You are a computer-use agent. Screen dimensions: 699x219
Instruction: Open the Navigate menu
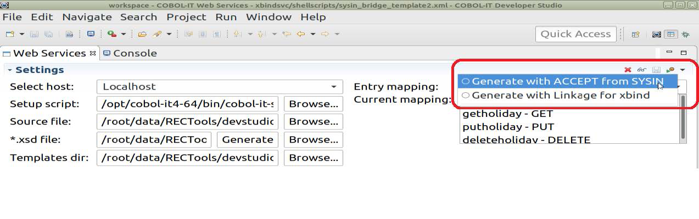[x=87, y=17]
